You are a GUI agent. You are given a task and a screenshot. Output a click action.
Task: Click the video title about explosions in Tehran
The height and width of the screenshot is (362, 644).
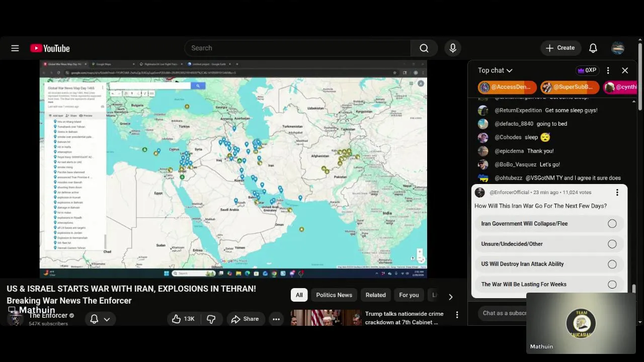[x=131, y=295]
